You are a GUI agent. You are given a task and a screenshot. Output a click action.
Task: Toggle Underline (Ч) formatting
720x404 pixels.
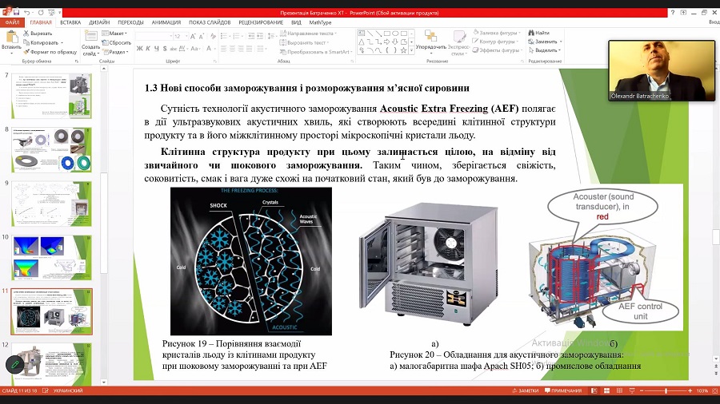pos(157,48)
